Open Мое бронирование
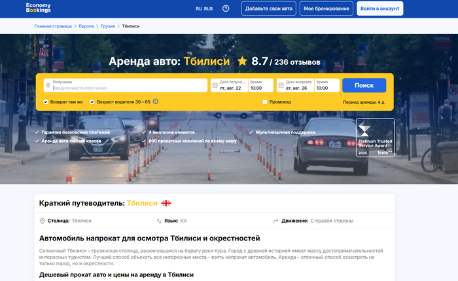The width and height of the screenshot is (458, 281). 326,9
